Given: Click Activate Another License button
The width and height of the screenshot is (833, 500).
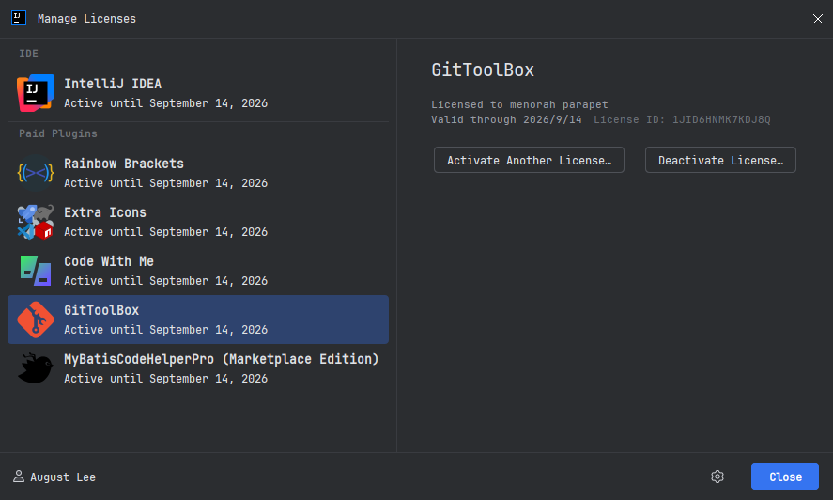Looking at the screenshot, I should (529, 160).
